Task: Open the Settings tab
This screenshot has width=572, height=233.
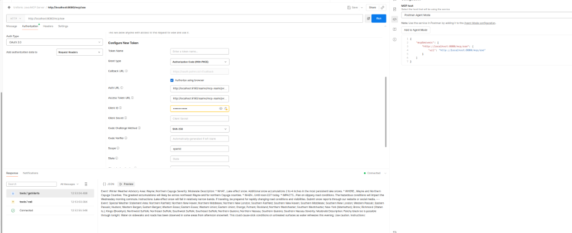Action: (63, 26)
